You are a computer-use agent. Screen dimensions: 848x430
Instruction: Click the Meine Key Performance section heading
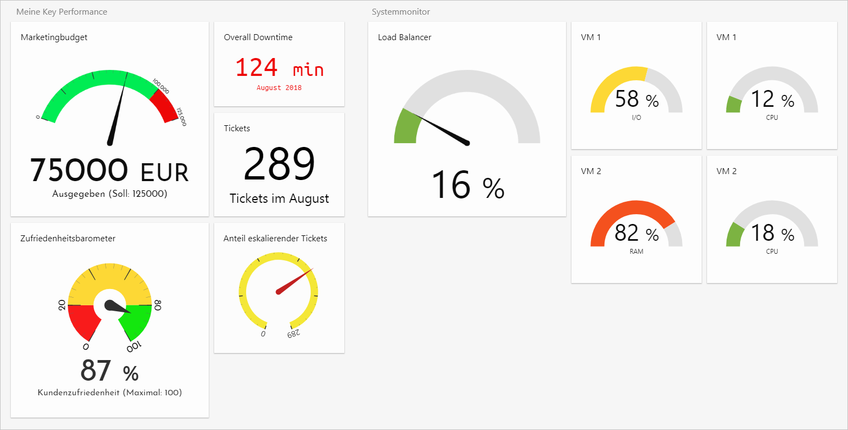coord(62,12)
